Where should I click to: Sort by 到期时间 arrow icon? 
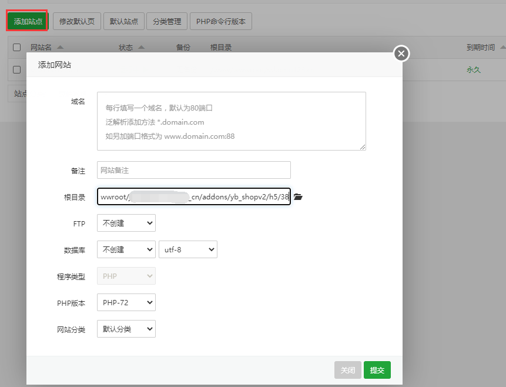coord(503,48)
